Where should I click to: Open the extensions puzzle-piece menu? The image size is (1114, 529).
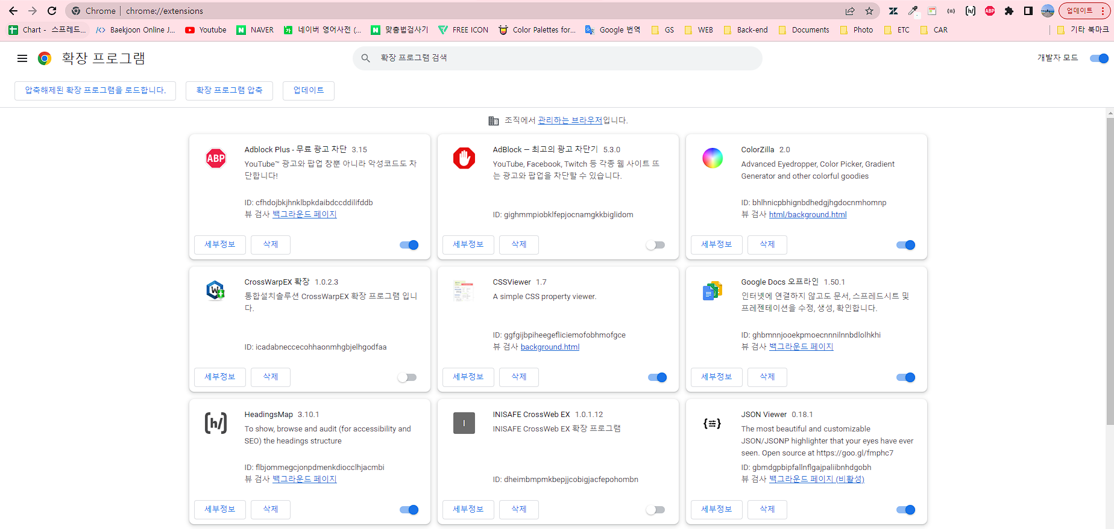(x=1009, y=11)
